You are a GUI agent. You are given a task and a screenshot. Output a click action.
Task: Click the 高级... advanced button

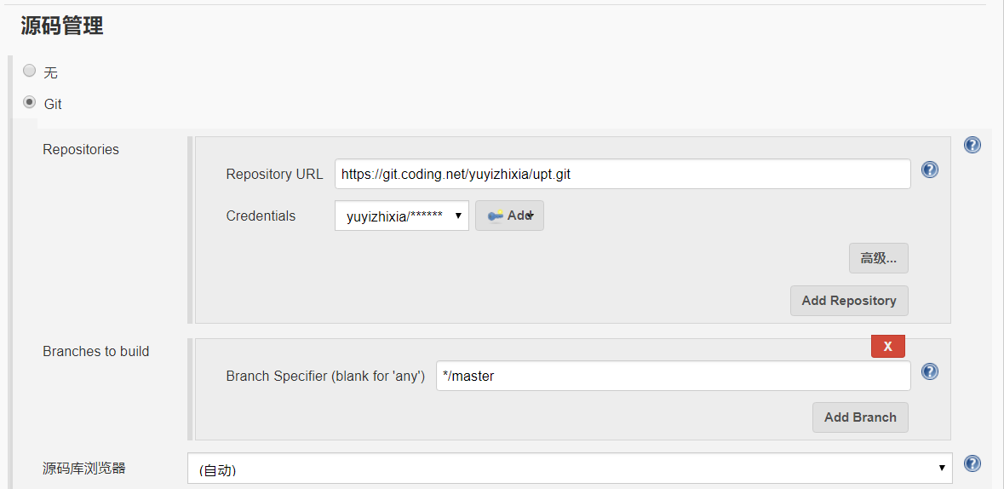point(878,258)
